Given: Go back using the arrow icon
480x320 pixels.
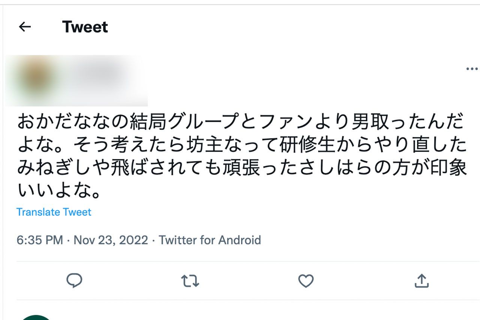Looking at the screenshot, I should [x=24, y=26].
